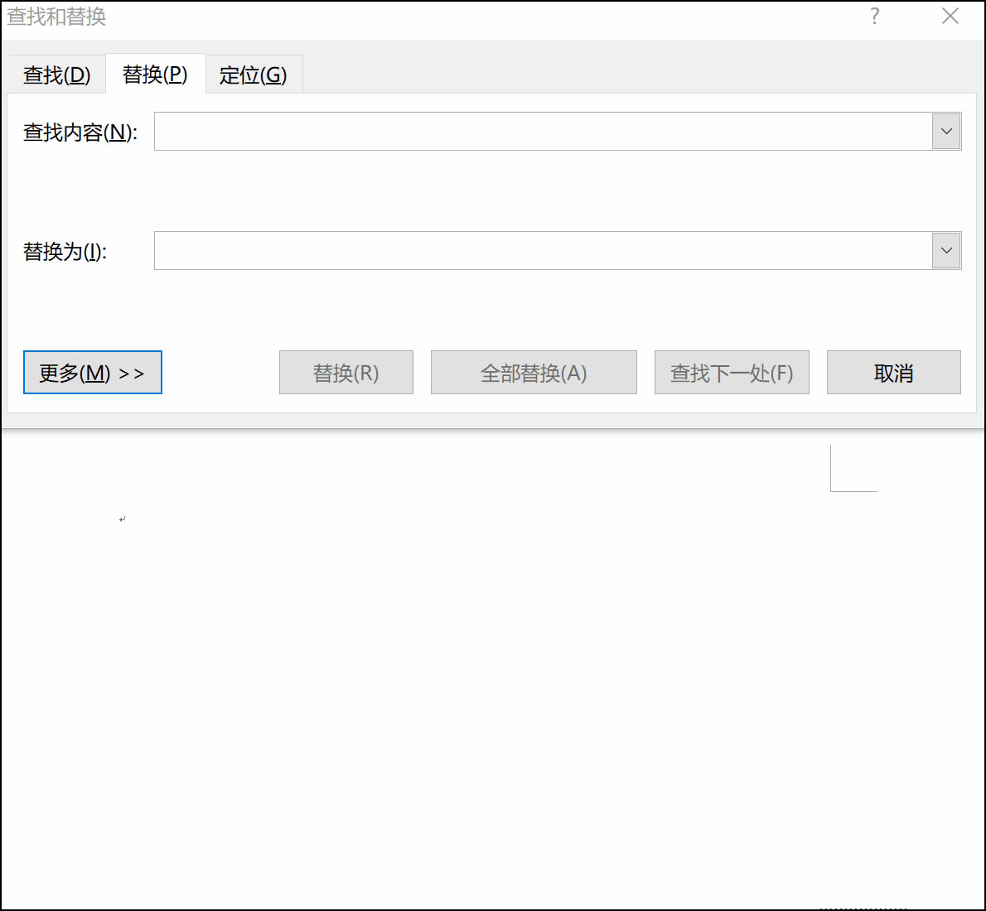The width and height of the screenshot is (986, 911).
Task: Click the 替换(R) button
Action: tap(346, 373)
